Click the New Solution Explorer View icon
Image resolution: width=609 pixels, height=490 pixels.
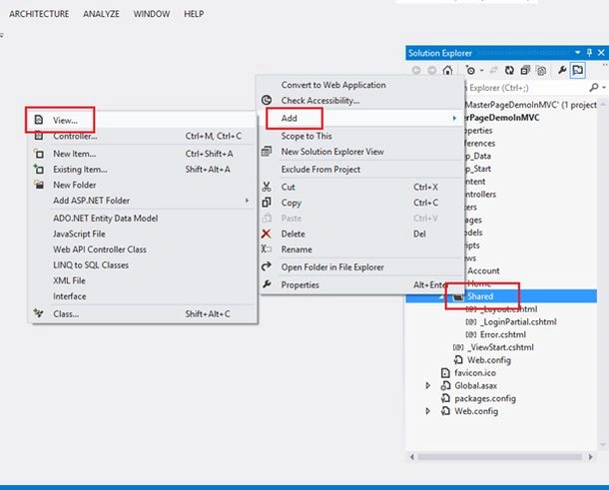coord(267,151)
